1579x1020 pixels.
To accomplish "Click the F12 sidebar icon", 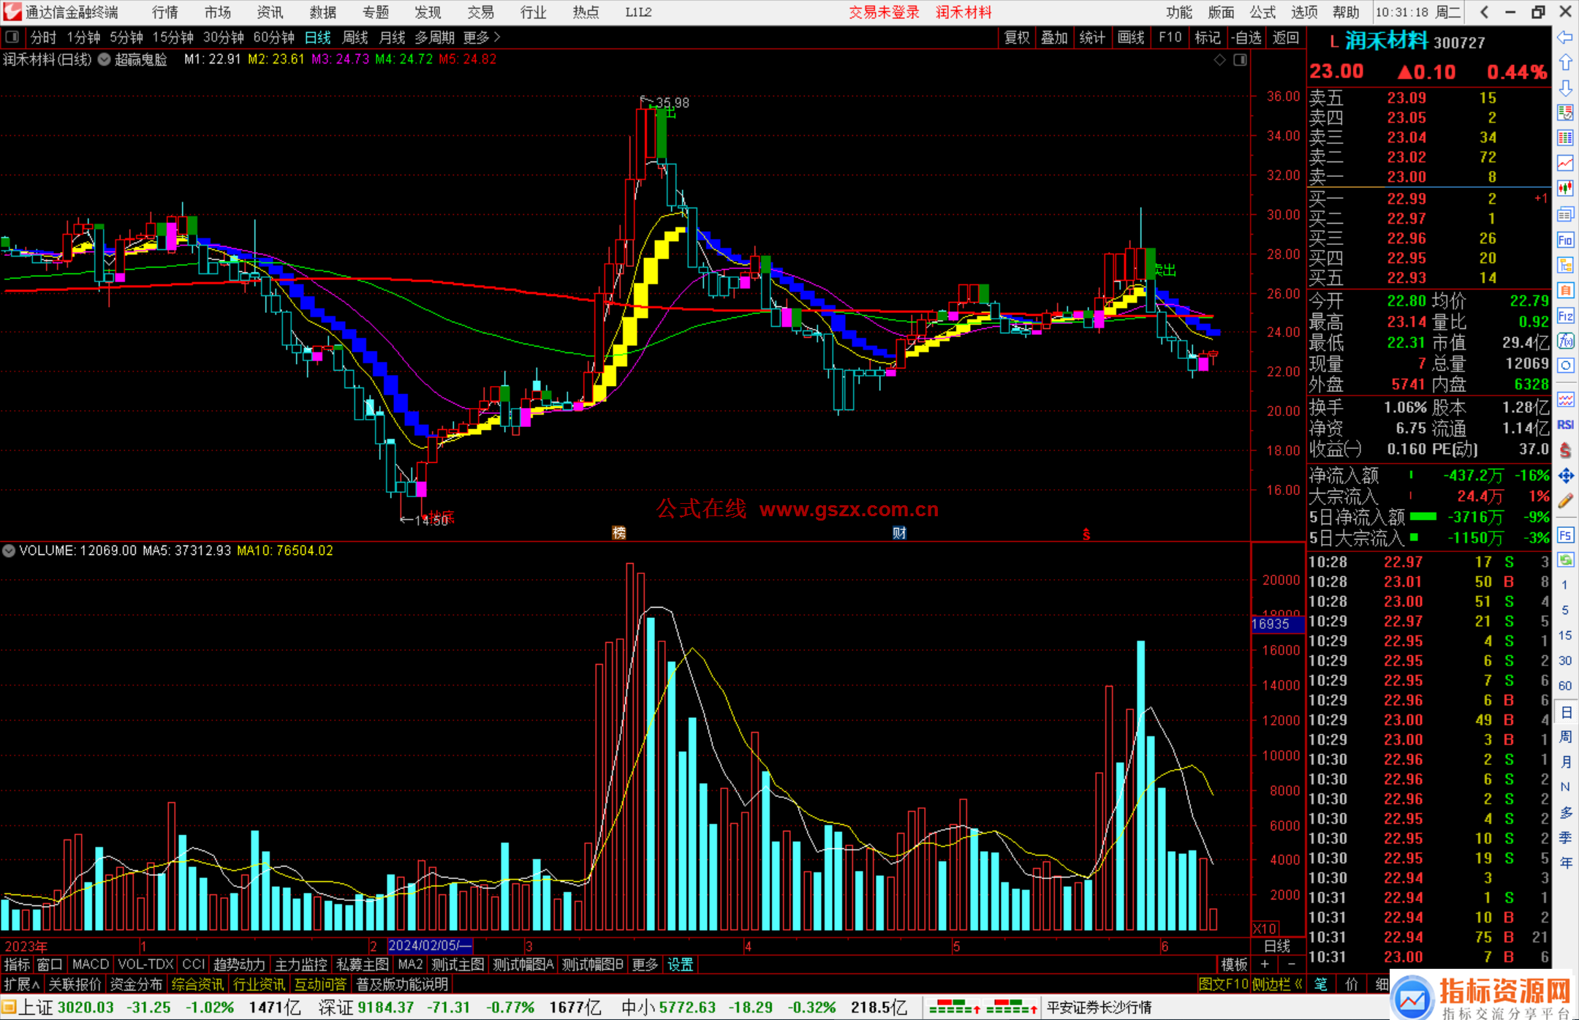I will pos(1565,316).
